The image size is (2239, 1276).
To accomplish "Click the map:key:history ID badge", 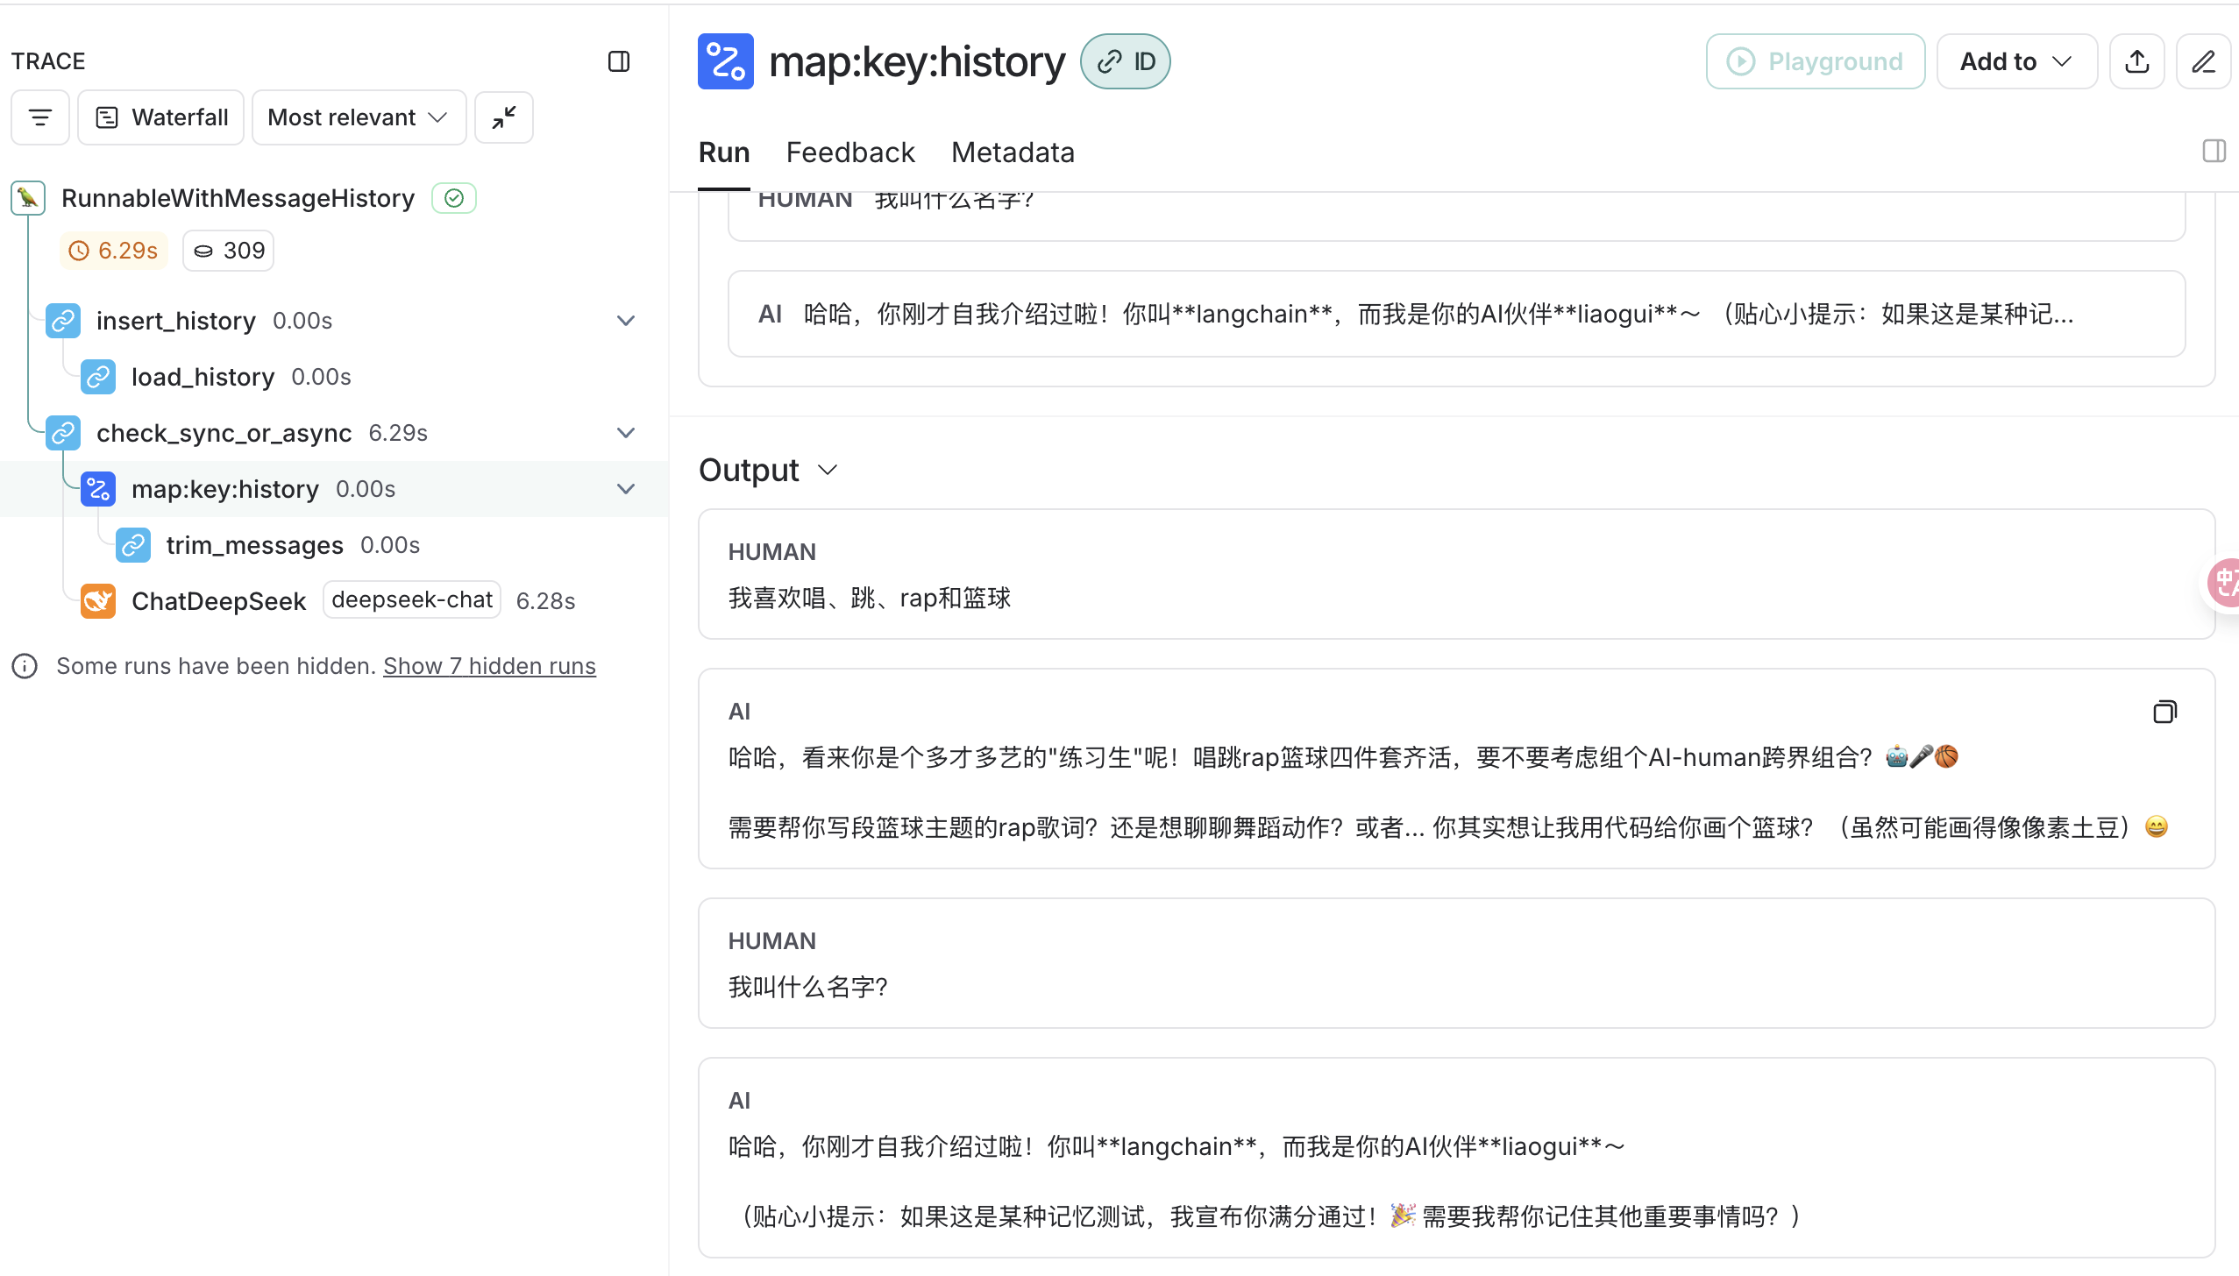I will pos(1126,61).
